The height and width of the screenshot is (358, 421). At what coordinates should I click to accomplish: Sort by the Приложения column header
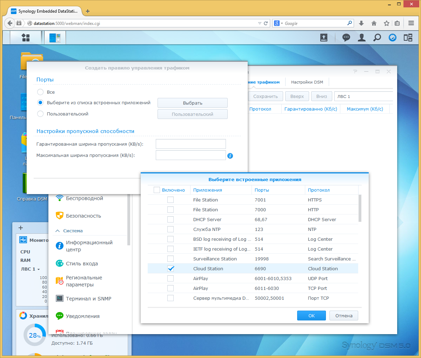coord(221,190)
